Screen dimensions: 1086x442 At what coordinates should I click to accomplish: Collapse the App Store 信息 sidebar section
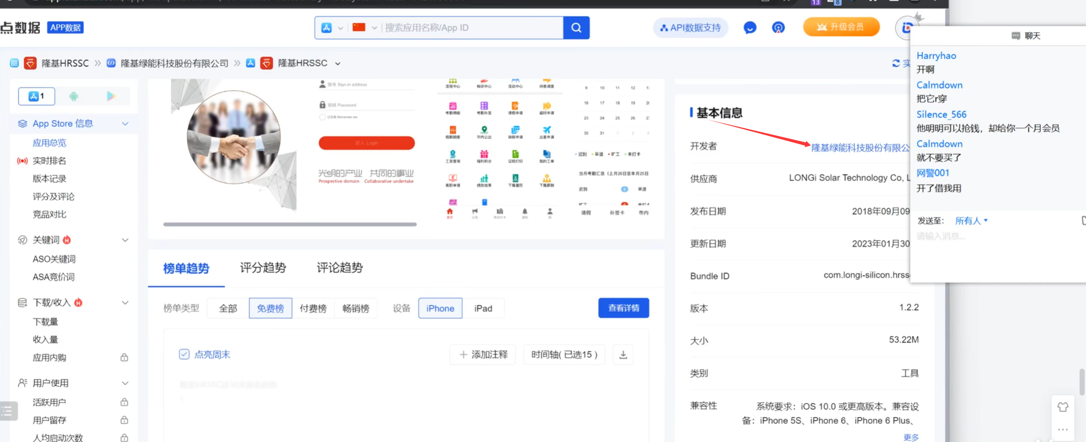(125, 123)
